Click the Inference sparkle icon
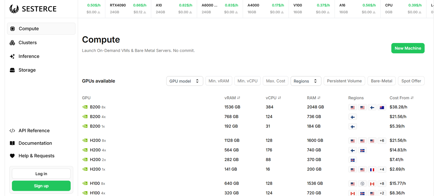 12,57
